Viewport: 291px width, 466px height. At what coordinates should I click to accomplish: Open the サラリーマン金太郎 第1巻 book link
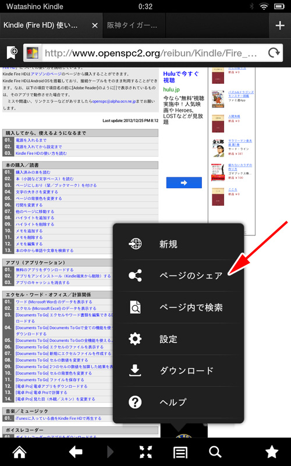[x=240, y=143]
